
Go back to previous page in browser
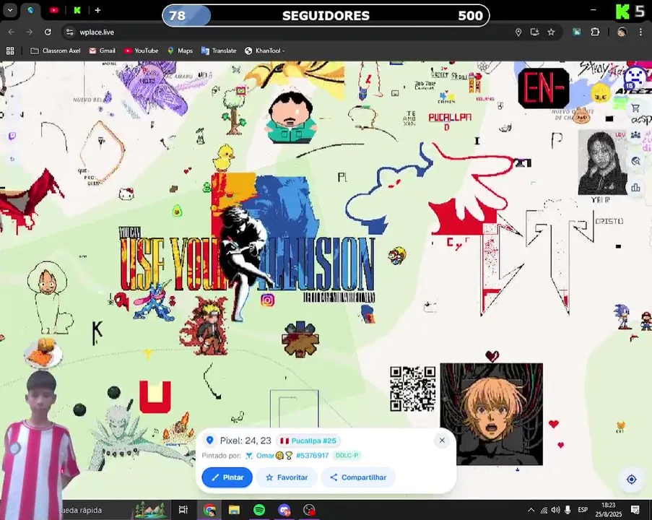[x=12, y=32]
